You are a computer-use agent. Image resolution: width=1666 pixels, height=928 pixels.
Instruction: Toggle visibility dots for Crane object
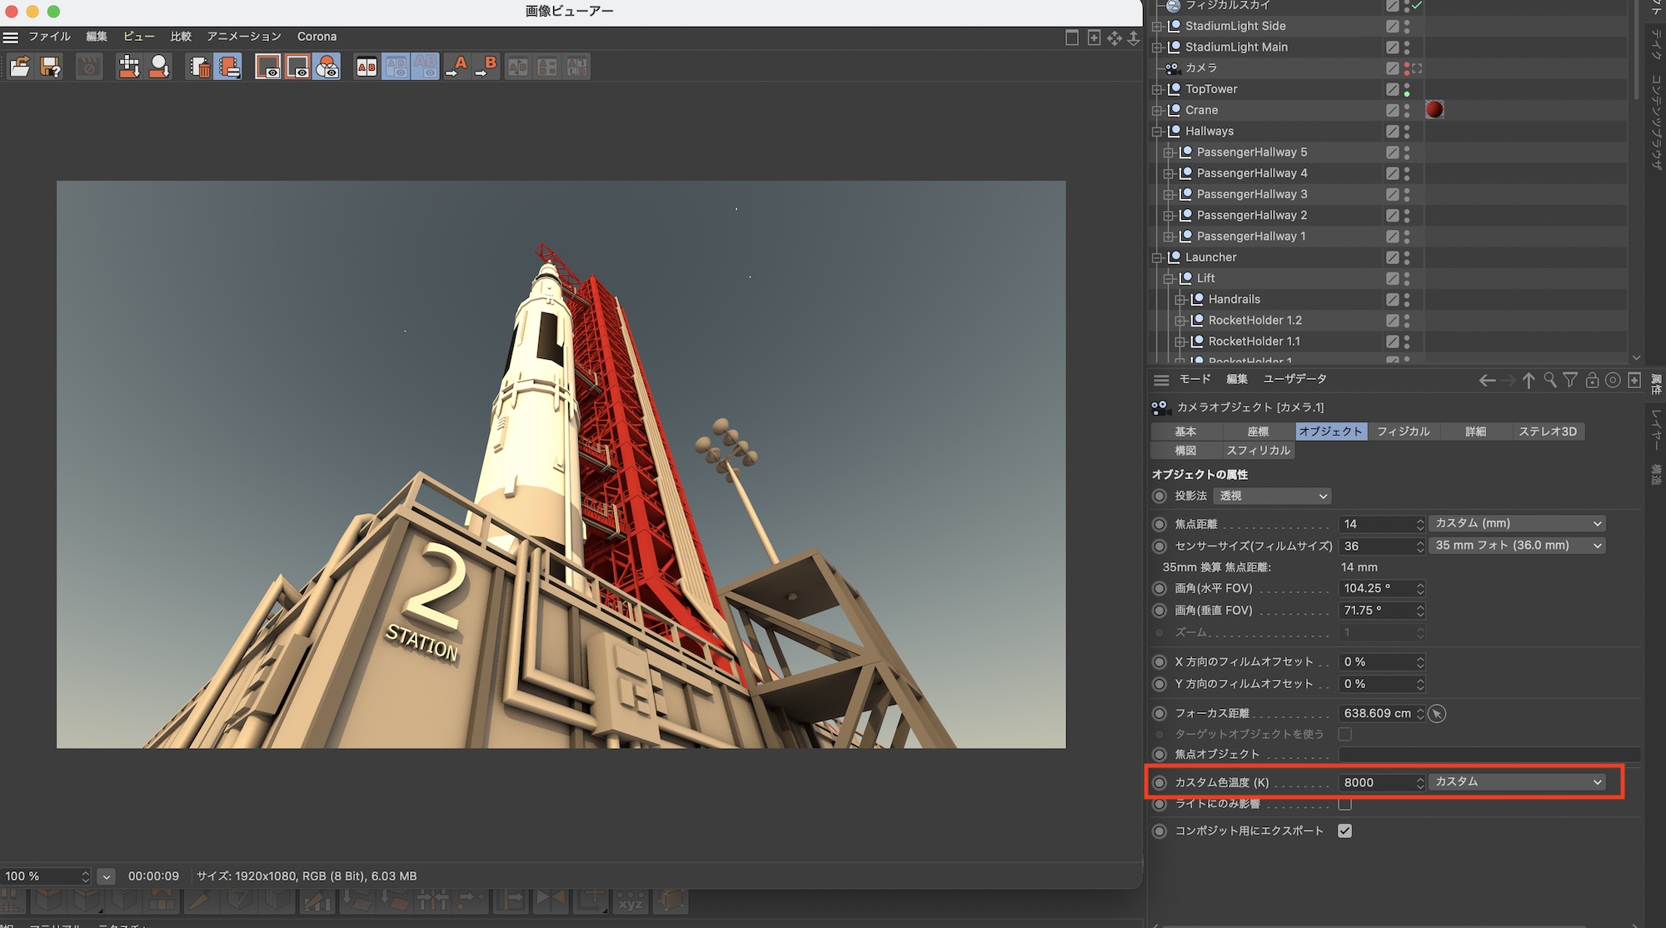coord(1407,110)
